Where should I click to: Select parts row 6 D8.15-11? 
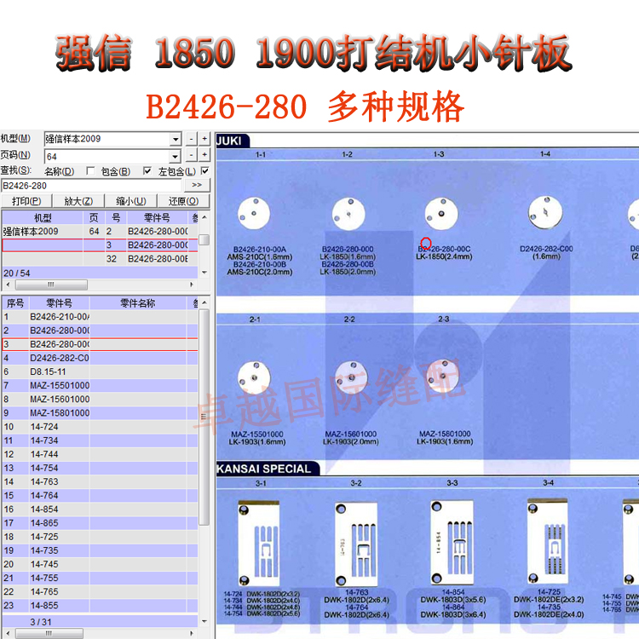tap(100, 371)
